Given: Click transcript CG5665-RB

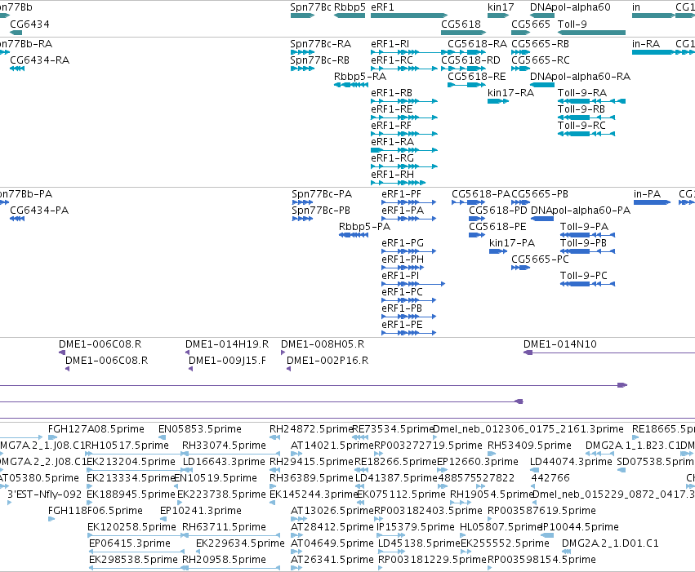Looking at the screenshot, I should click(x=541, y=44).
